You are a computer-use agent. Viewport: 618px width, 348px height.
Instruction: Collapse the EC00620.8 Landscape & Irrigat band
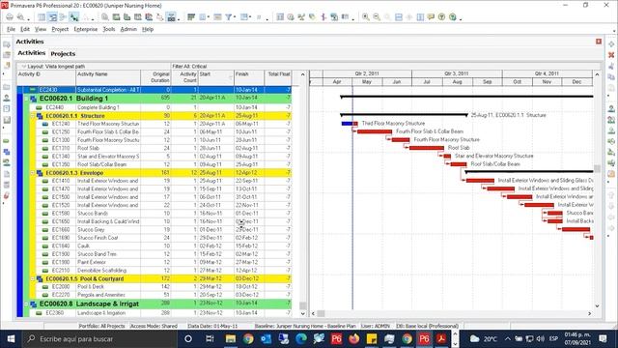pos(26,304)
